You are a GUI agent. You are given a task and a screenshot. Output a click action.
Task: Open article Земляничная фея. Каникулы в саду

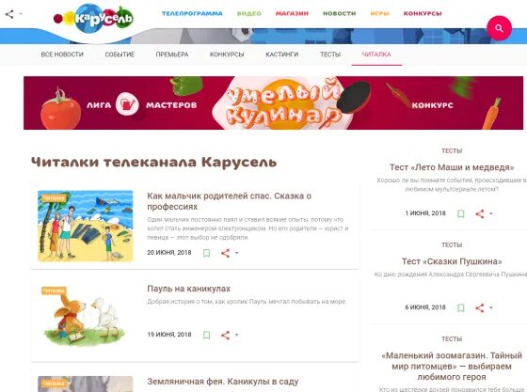point(222,382)
